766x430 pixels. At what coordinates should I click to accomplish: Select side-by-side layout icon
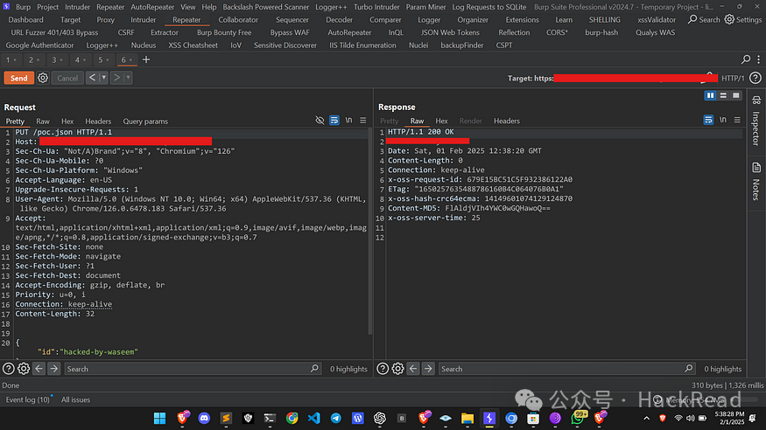pos(710,95)
